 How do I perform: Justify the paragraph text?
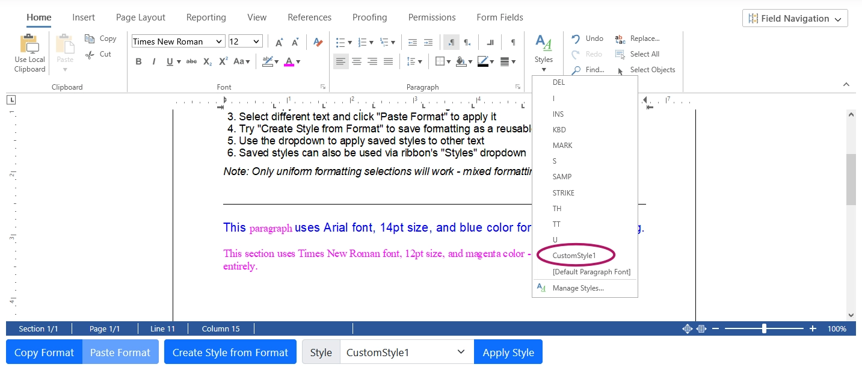pyautogui.click(x=388, y=61)
